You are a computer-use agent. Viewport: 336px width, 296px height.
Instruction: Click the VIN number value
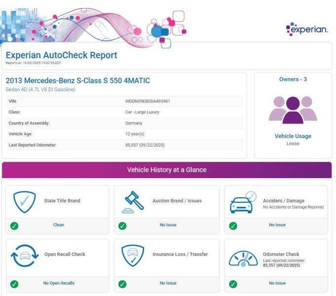pos(148,101)
